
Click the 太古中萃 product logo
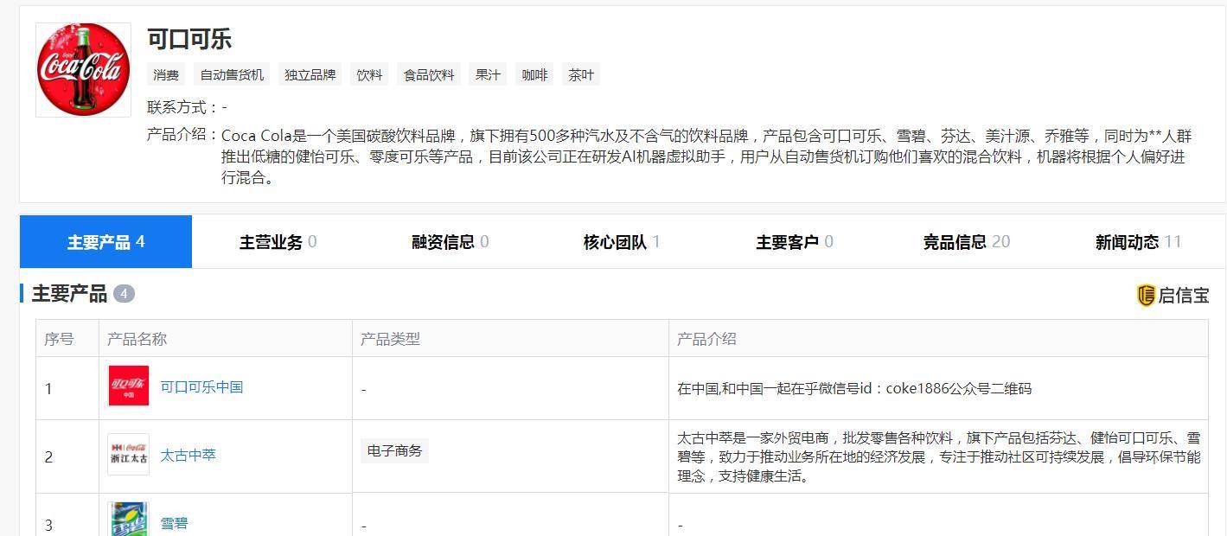coord(128,454)
